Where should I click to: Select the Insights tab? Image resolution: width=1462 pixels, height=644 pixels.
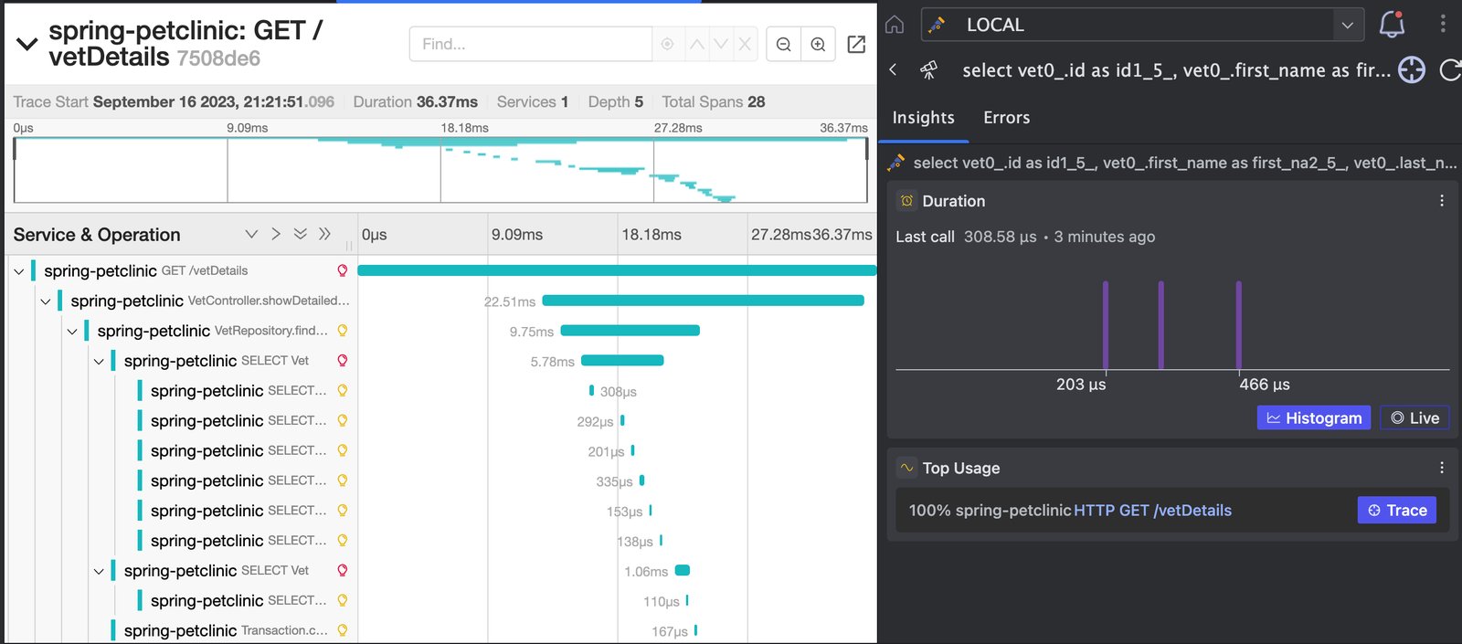(923, 118)
